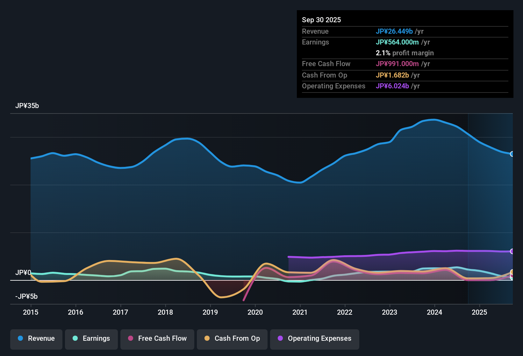
Task: Click the pink Free Cash Flow dot icon
Action: [x=130, y=339]
